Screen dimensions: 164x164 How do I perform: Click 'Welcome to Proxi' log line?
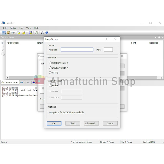[x=29, y=90]
